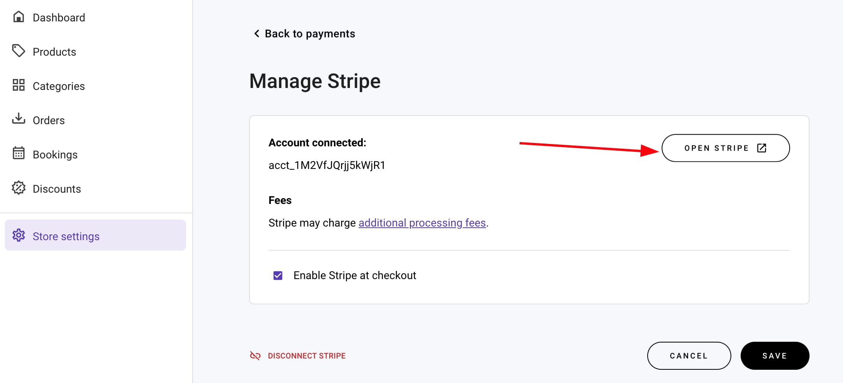The image size is (843, 383).
Task: Select Store settings in the sidebar
Action: coord(66,236)
